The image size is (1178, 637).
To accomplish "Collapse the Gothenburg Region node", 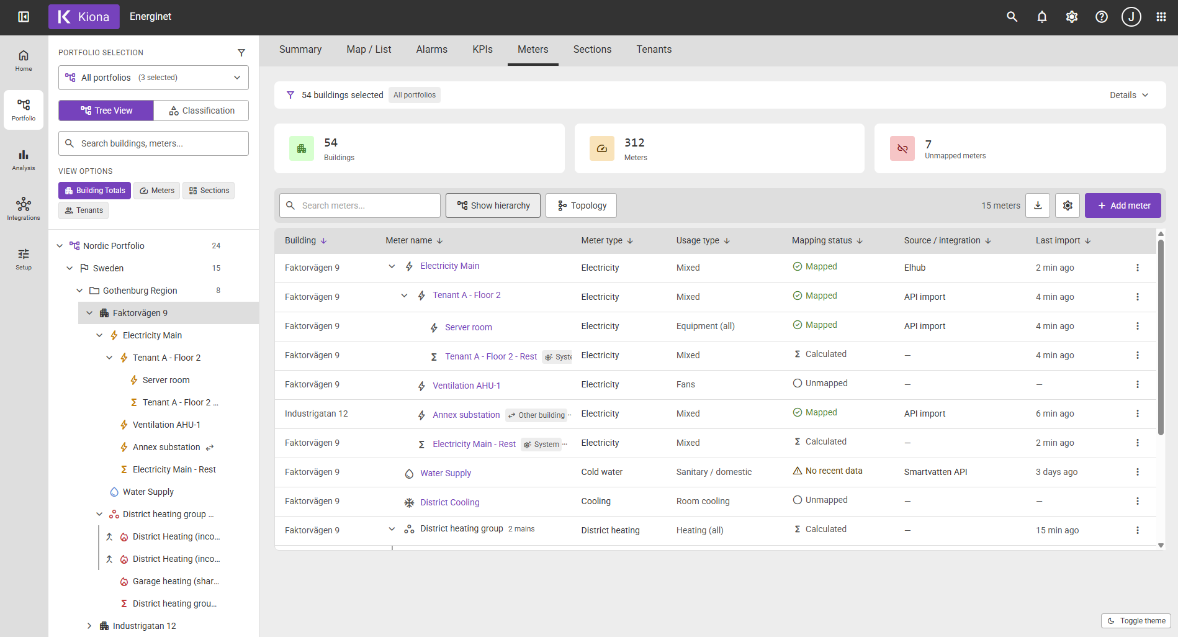I will [x=79, y=291].
